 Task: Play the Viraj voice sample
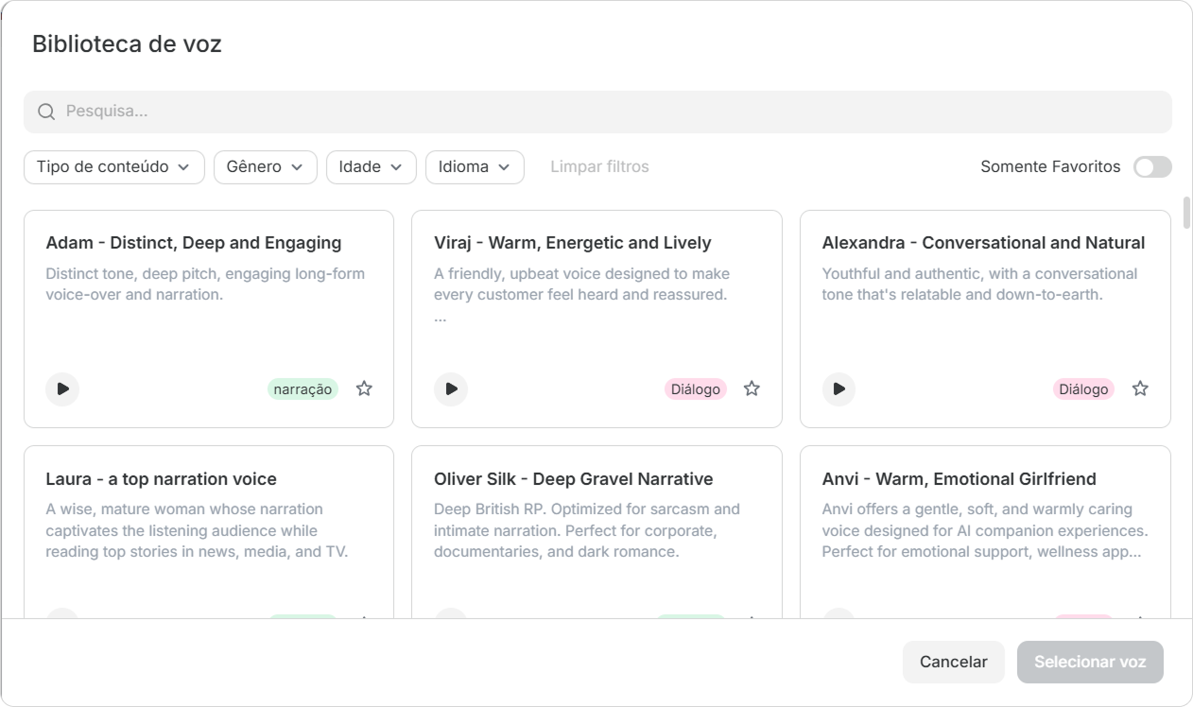tap(451, 388)
